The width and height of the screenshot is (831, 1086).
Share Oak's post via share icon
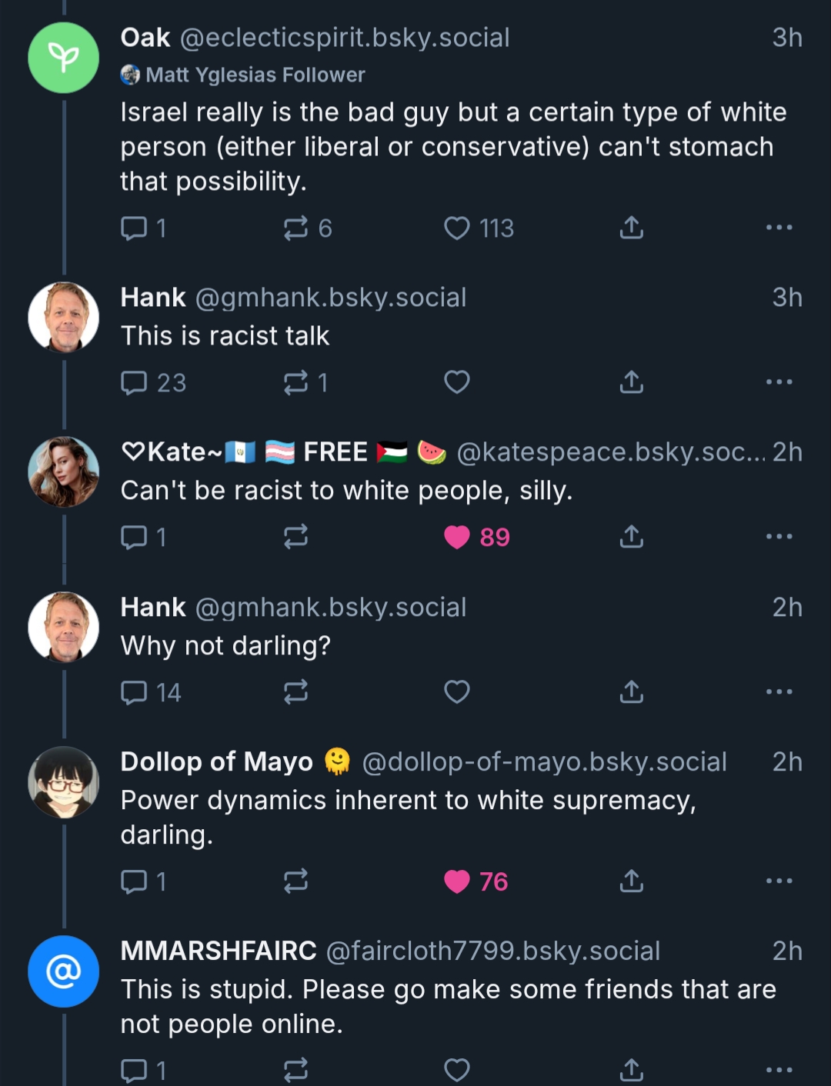point(631,228)
